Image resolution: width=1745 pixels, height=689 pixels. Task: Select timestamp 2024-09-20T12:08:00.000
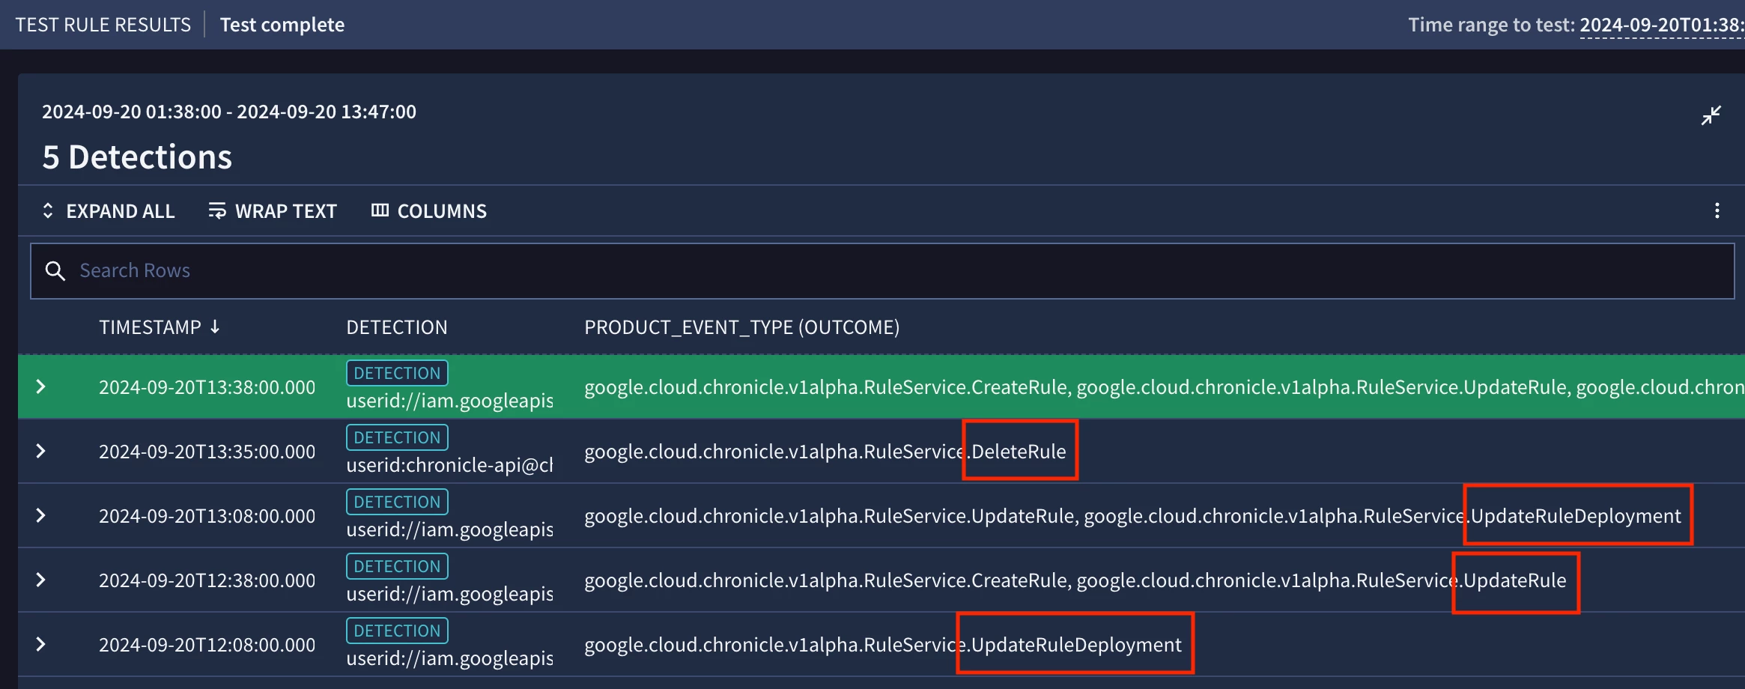click(207, 645)
